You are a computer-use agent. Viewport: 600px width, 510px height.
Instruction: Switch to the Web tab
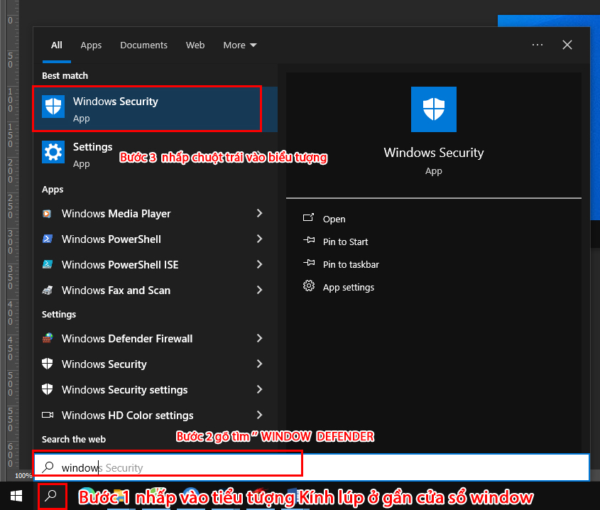pos(195,45)
